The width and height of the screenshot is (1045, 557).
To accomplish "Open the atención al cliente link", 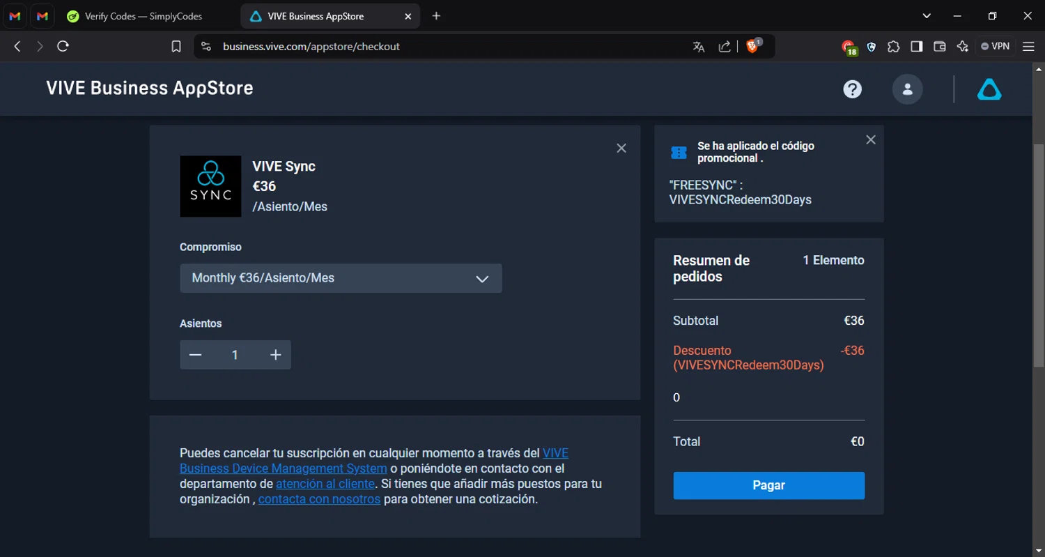I will tap(325, 484).
